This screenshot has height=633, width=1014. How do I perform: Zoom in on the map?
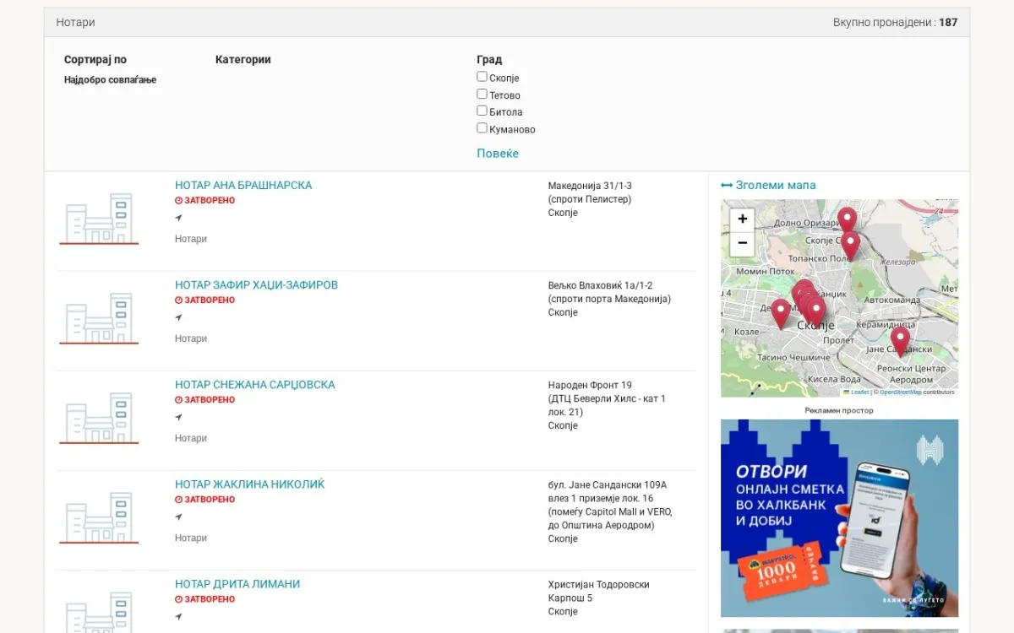coord(742,219)
